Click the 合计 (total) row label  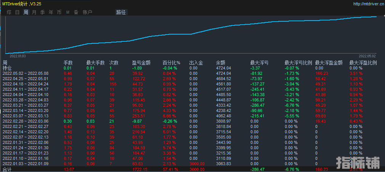click(7, 169)
